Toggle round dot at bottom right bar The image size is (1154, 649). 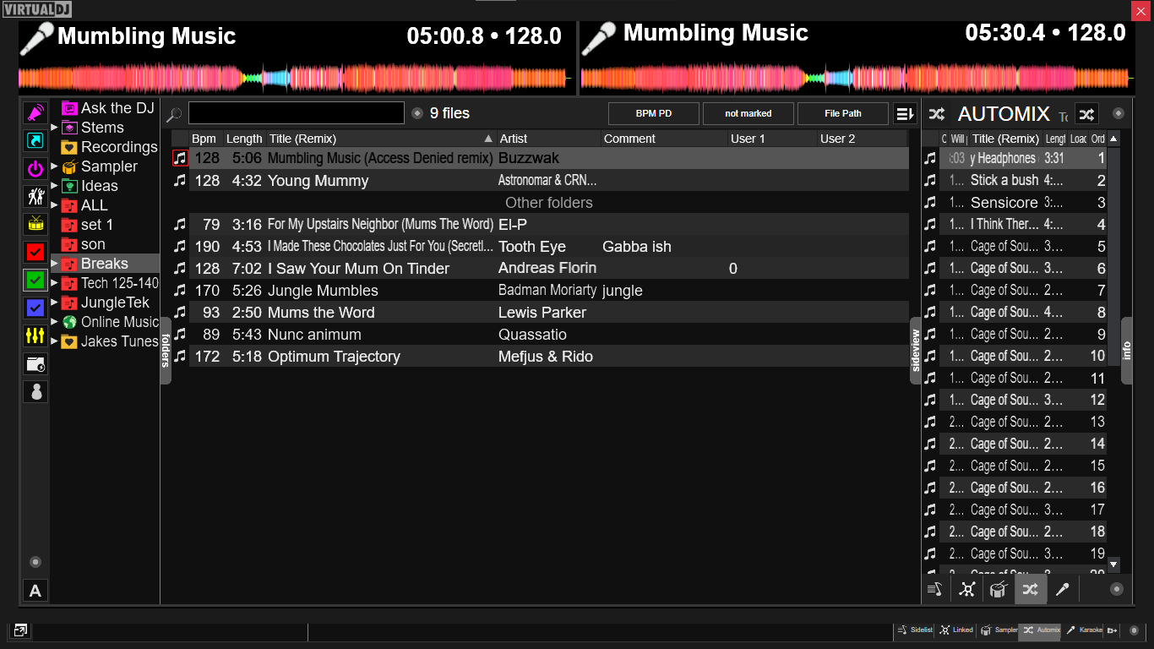(1134, 630)
